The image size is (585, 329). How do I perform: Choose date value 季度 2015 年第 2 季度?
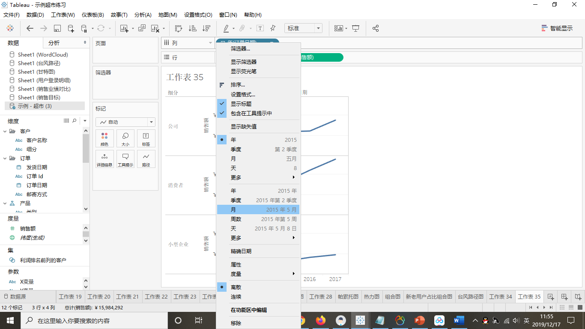pyautogui.click(x=258, y=200)
